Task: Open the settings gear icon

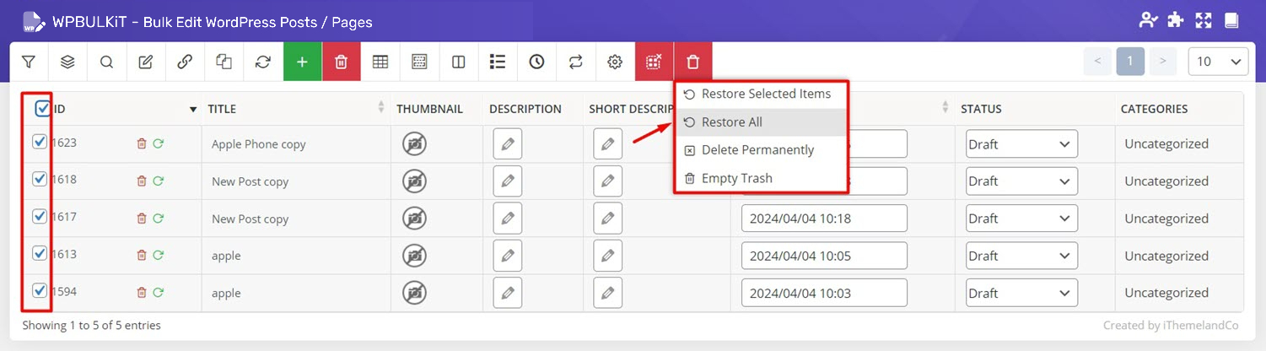Action: (615, 62)
